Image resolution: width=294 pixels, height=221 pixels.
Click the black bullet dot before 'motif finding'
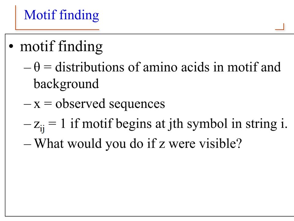click(11, 46)
